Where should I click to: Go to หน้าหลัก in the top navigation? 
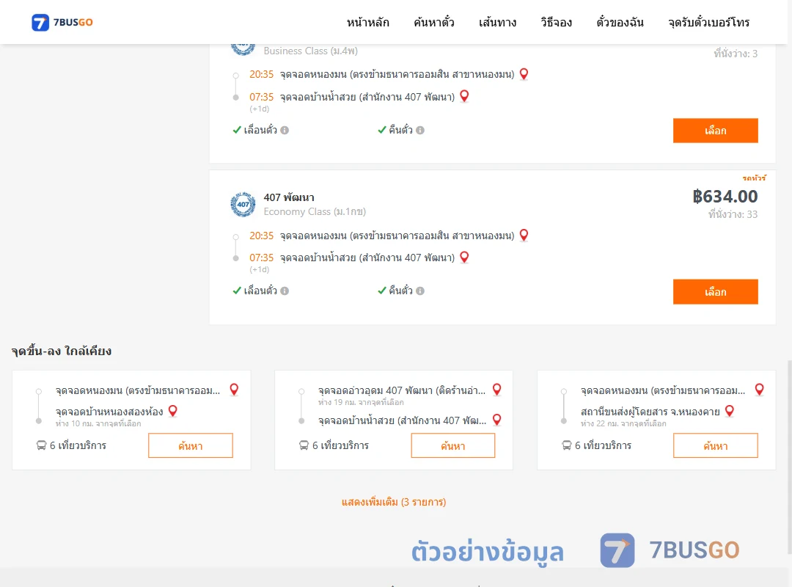pyautogui.click(x=367, y=22)
